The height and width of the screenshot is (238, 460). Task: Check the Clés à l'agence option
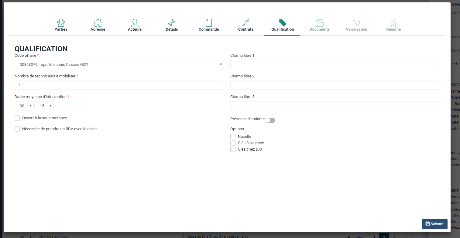pyautogui.click(x=233, y=143)
